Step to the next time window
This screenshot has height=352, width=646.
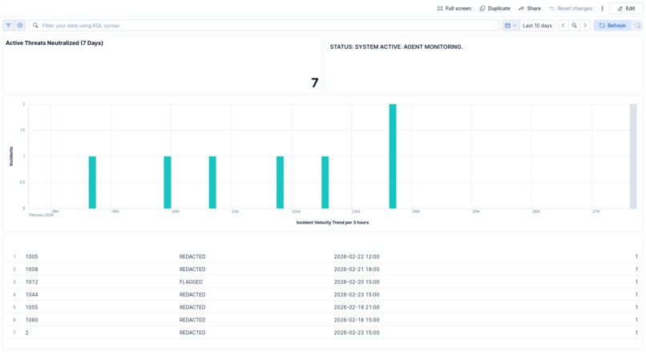tap(585, 25)
